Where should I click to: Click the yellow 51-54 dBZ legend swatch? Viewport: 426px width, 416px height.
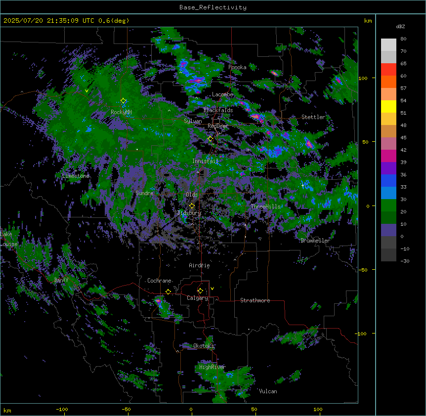pyautogui.click(x=388, y=106)
